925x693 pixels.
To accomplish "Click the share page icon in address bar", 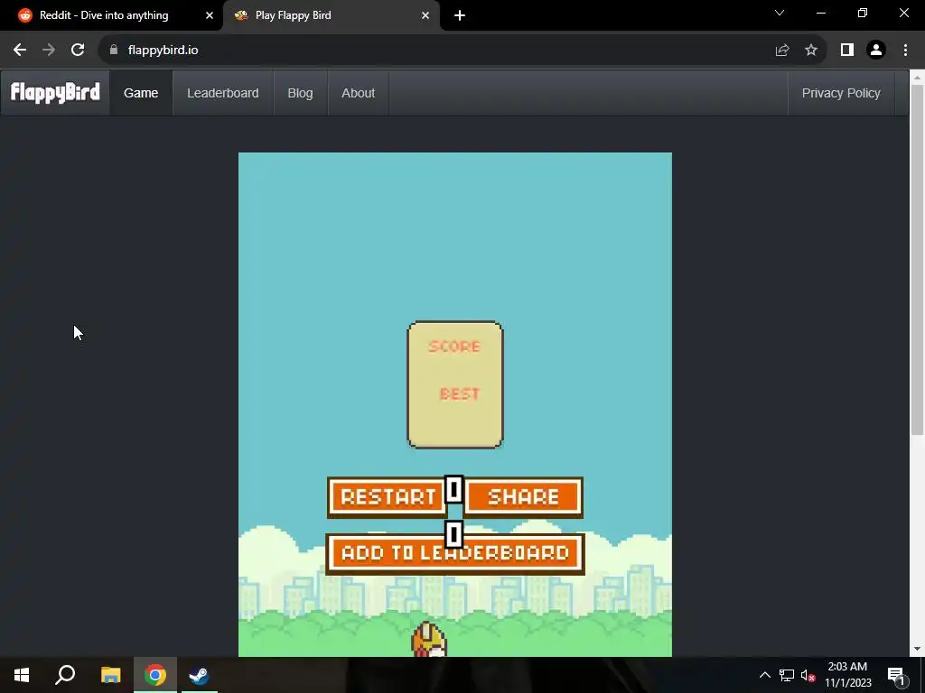I will point(782,51).
